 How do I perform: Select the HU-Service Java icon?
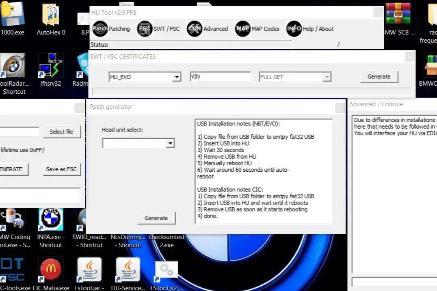[128, 269]
